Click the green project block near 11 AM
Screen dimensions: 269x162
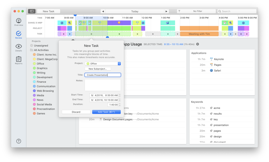[x=119, y=28]
